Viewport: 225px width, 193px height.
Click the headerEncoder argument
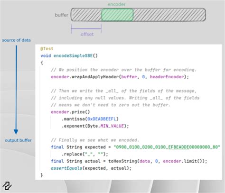tap(167, 77)
